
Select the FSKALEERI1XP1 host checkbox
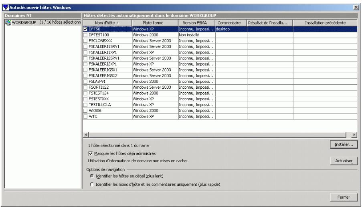point(85,52)
